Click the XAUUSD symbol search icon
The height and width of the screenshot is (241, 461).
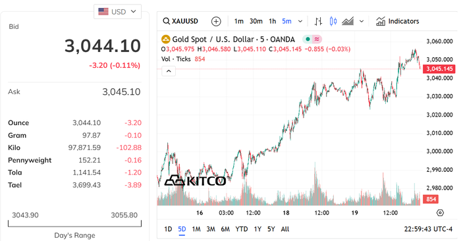(x=167, y=21)
